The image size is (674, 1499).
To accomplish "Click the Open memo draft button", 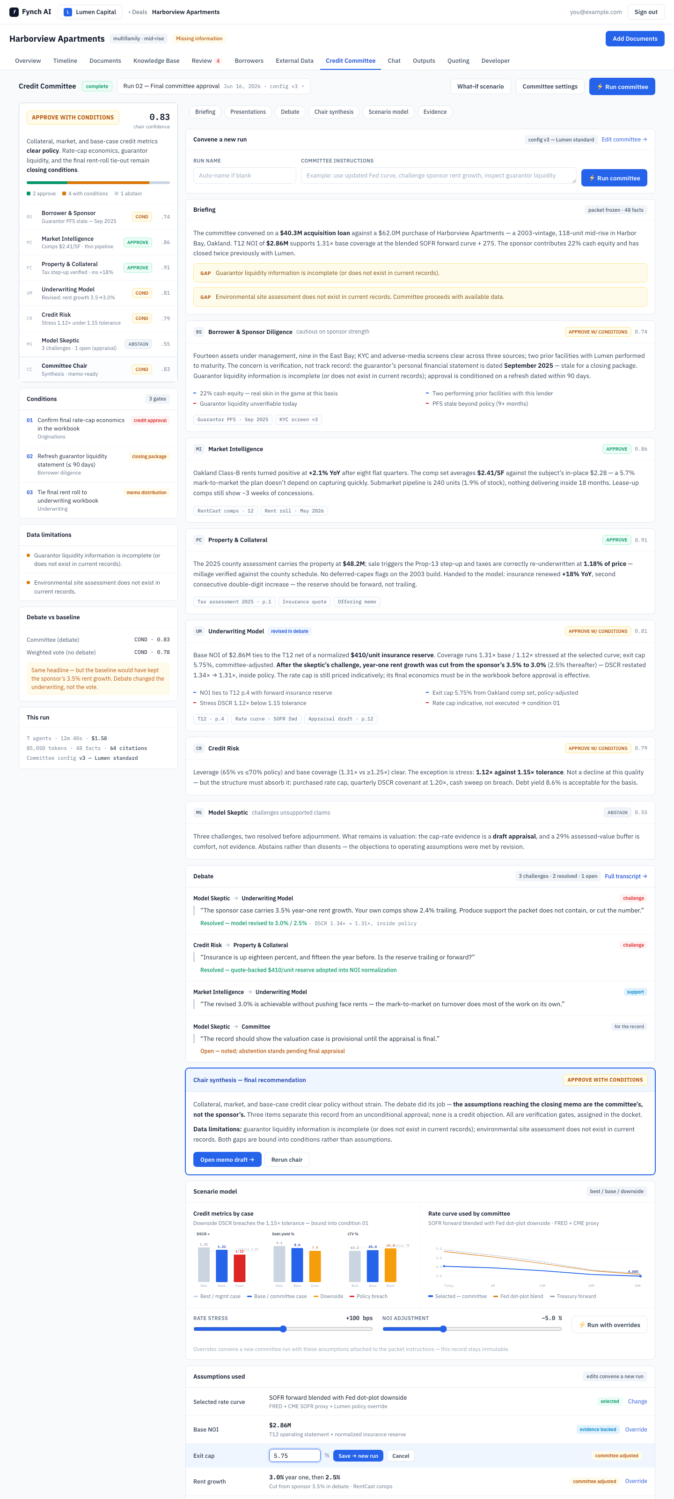I will coord(227,1160).
